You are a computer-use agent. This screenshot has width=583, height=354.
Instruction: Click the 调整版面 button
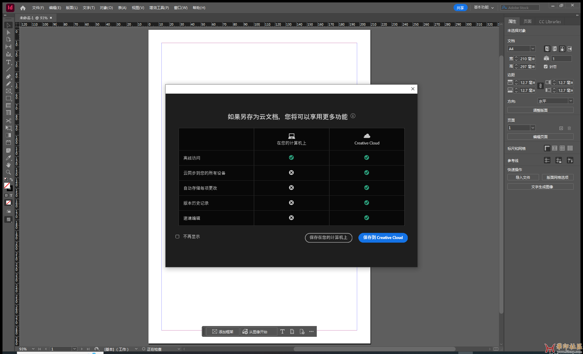pyautogui.click(x=541, y=110)
